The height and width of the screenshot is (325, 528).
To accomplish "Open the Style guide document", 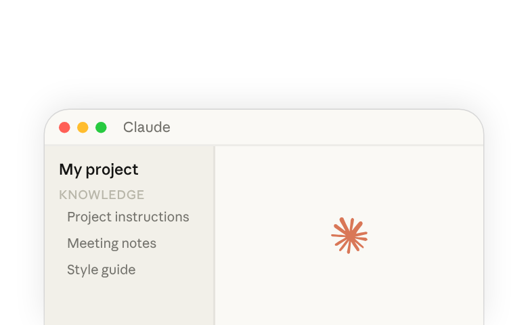I will pos(101,269).
